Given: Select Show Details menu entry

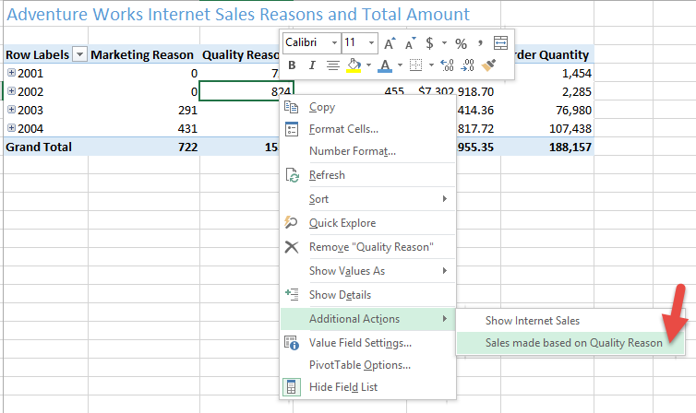Looking at the screenshot, I should (368, 295).
